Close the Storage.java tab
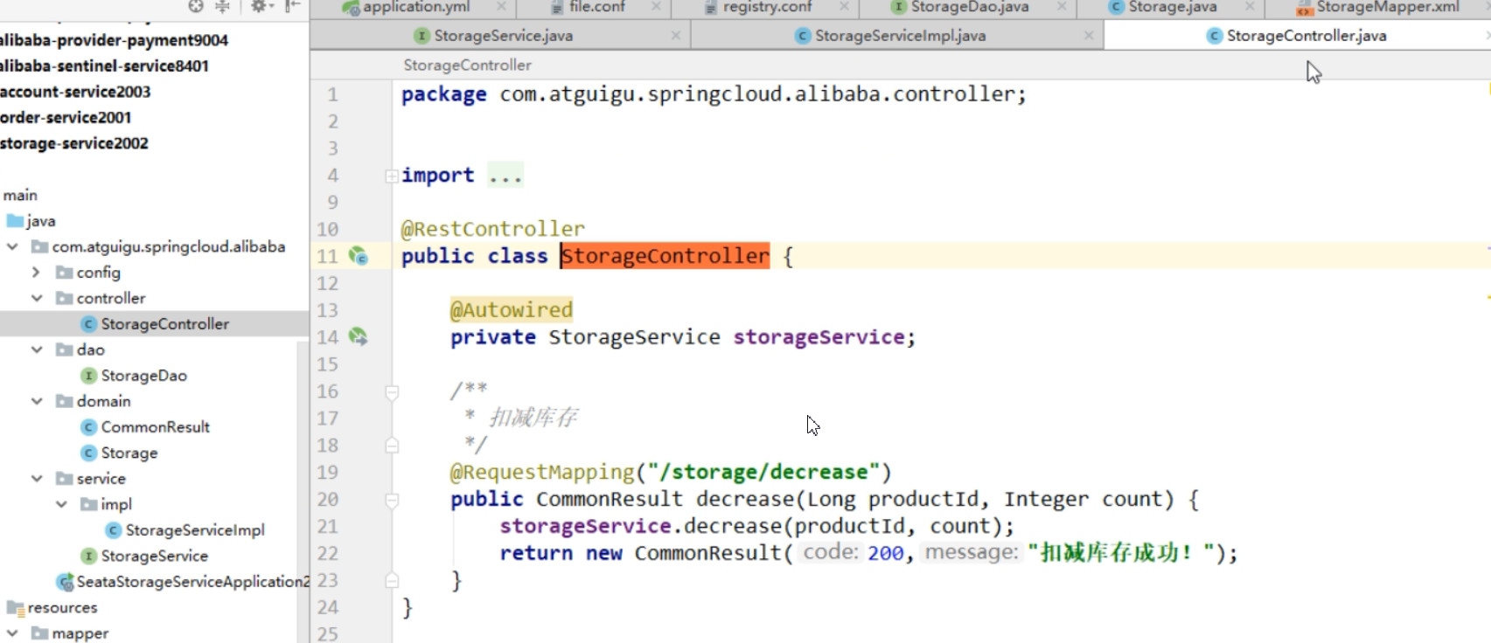 1250,6
